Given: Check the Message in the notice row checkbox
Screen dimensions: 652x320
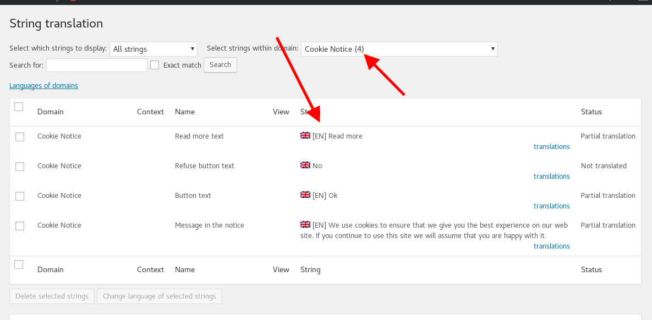Looking at the screenshot, I should pyautogui.click(x=20, y=226).
